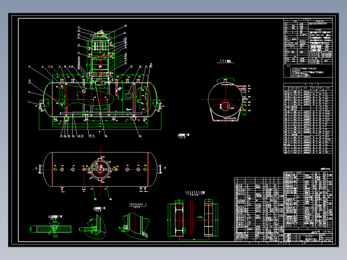The height and width of the screenshot is (260, 347).
Task: Select the section view title above the circle
Action: pyautogui.click(x=226, y=61)
